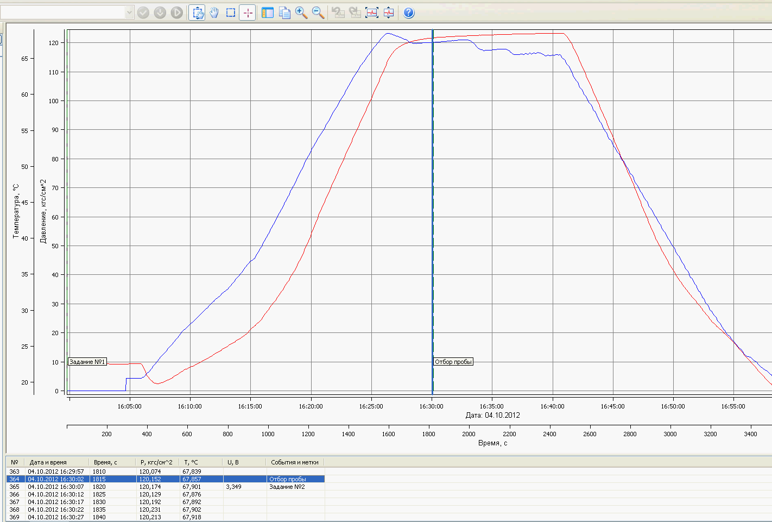Toggle the side panel layout icon
The image size is (772, 522).
point(268,12)
